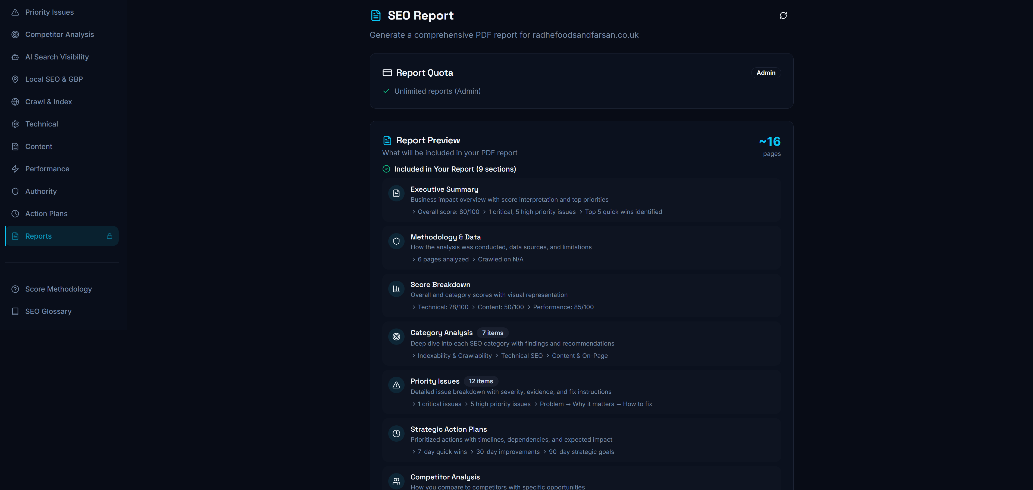This screenshot has height=490, width=1033.
Task: Open the Content sidebar section
Action: pyautogui.click(x=39, y=147)
